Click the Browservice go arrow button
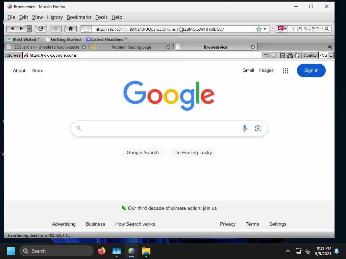Viewport: 346px width, 259px height. (266, 55)
